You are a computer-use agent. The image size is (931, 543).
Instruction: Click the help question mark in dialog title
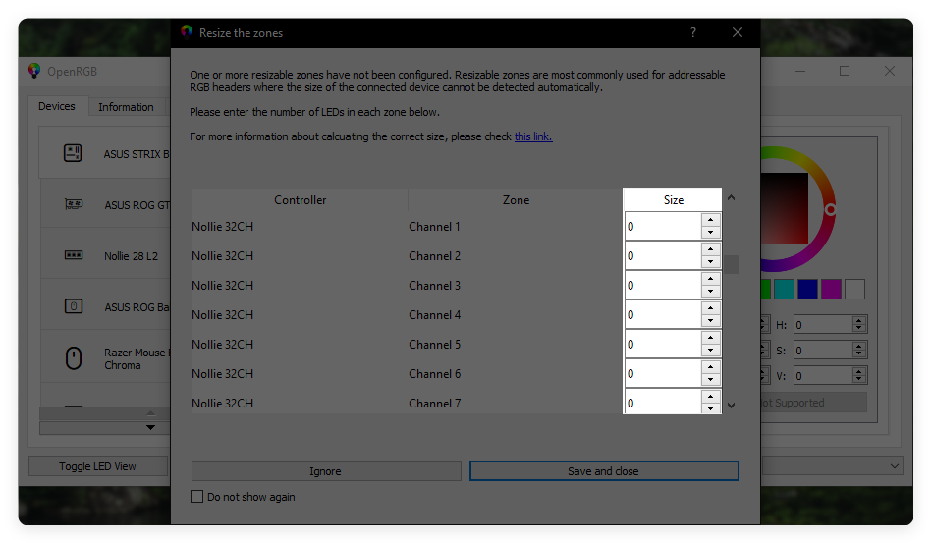(x=693, y=32)
